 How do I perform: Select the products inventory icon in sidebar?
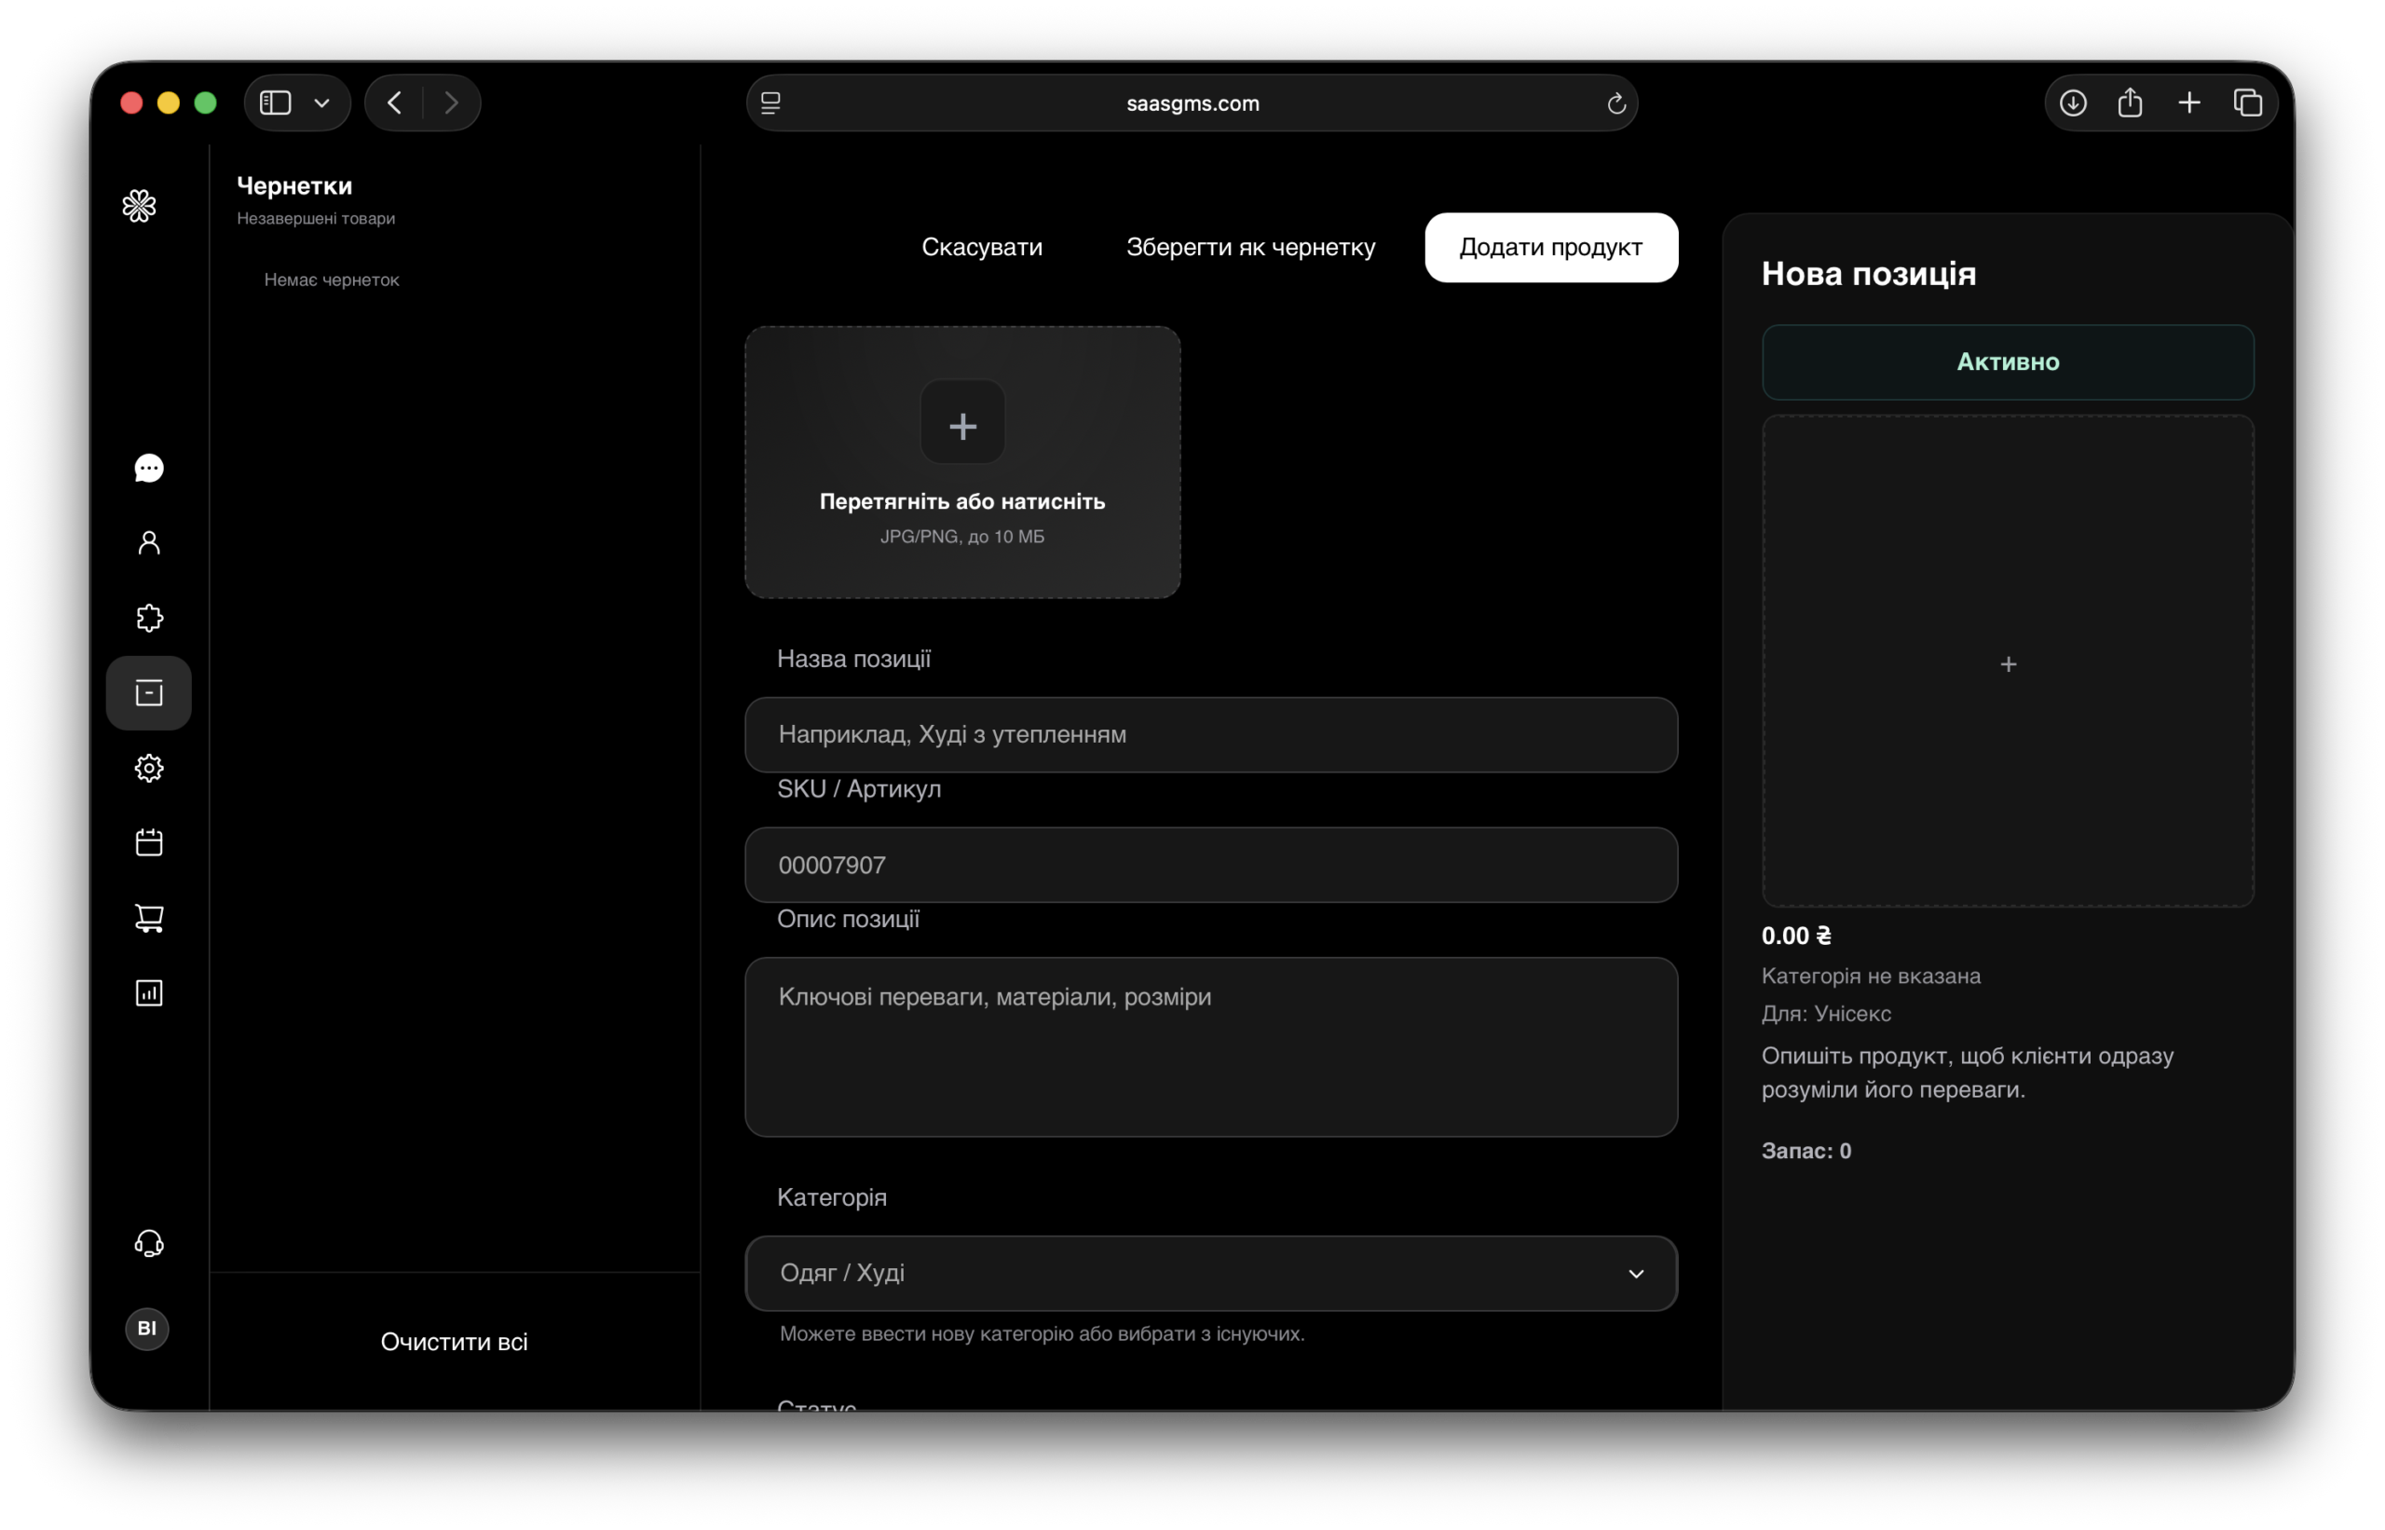[x=149, y=692]
